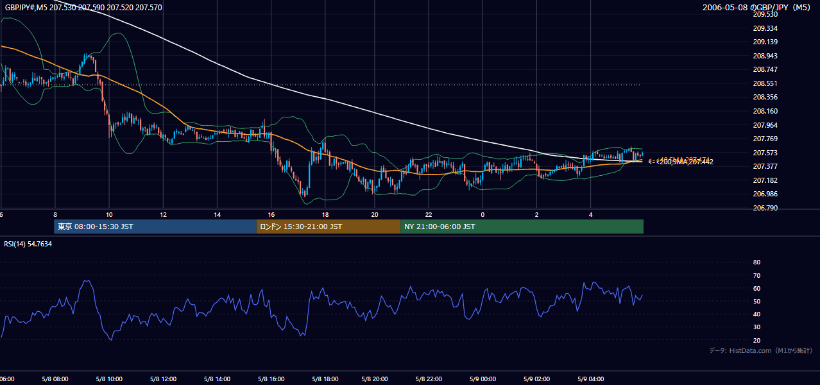Screen dimensions: 820x385
Task: Click RSI scale label 80
Action: [x=756, y=262]
